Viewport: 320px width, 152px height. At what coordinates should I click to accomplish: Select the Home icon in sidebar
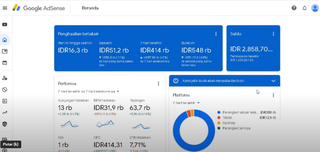[x=5, y=40]
